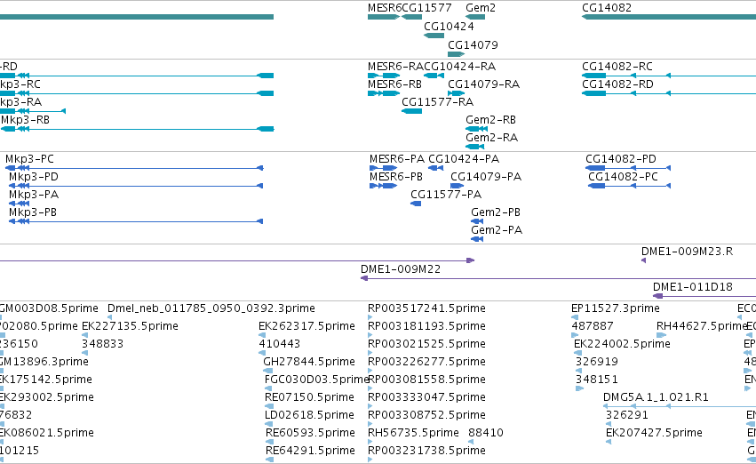756x464 pixels.
Task: Select RP003308752.5prime feature
Action: point(370,425)
